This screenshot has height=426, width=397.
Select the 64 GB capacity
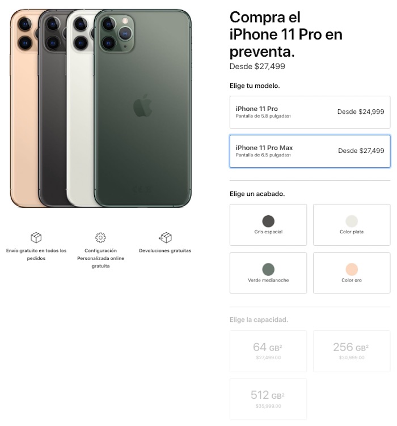click(x=268, y=351)
